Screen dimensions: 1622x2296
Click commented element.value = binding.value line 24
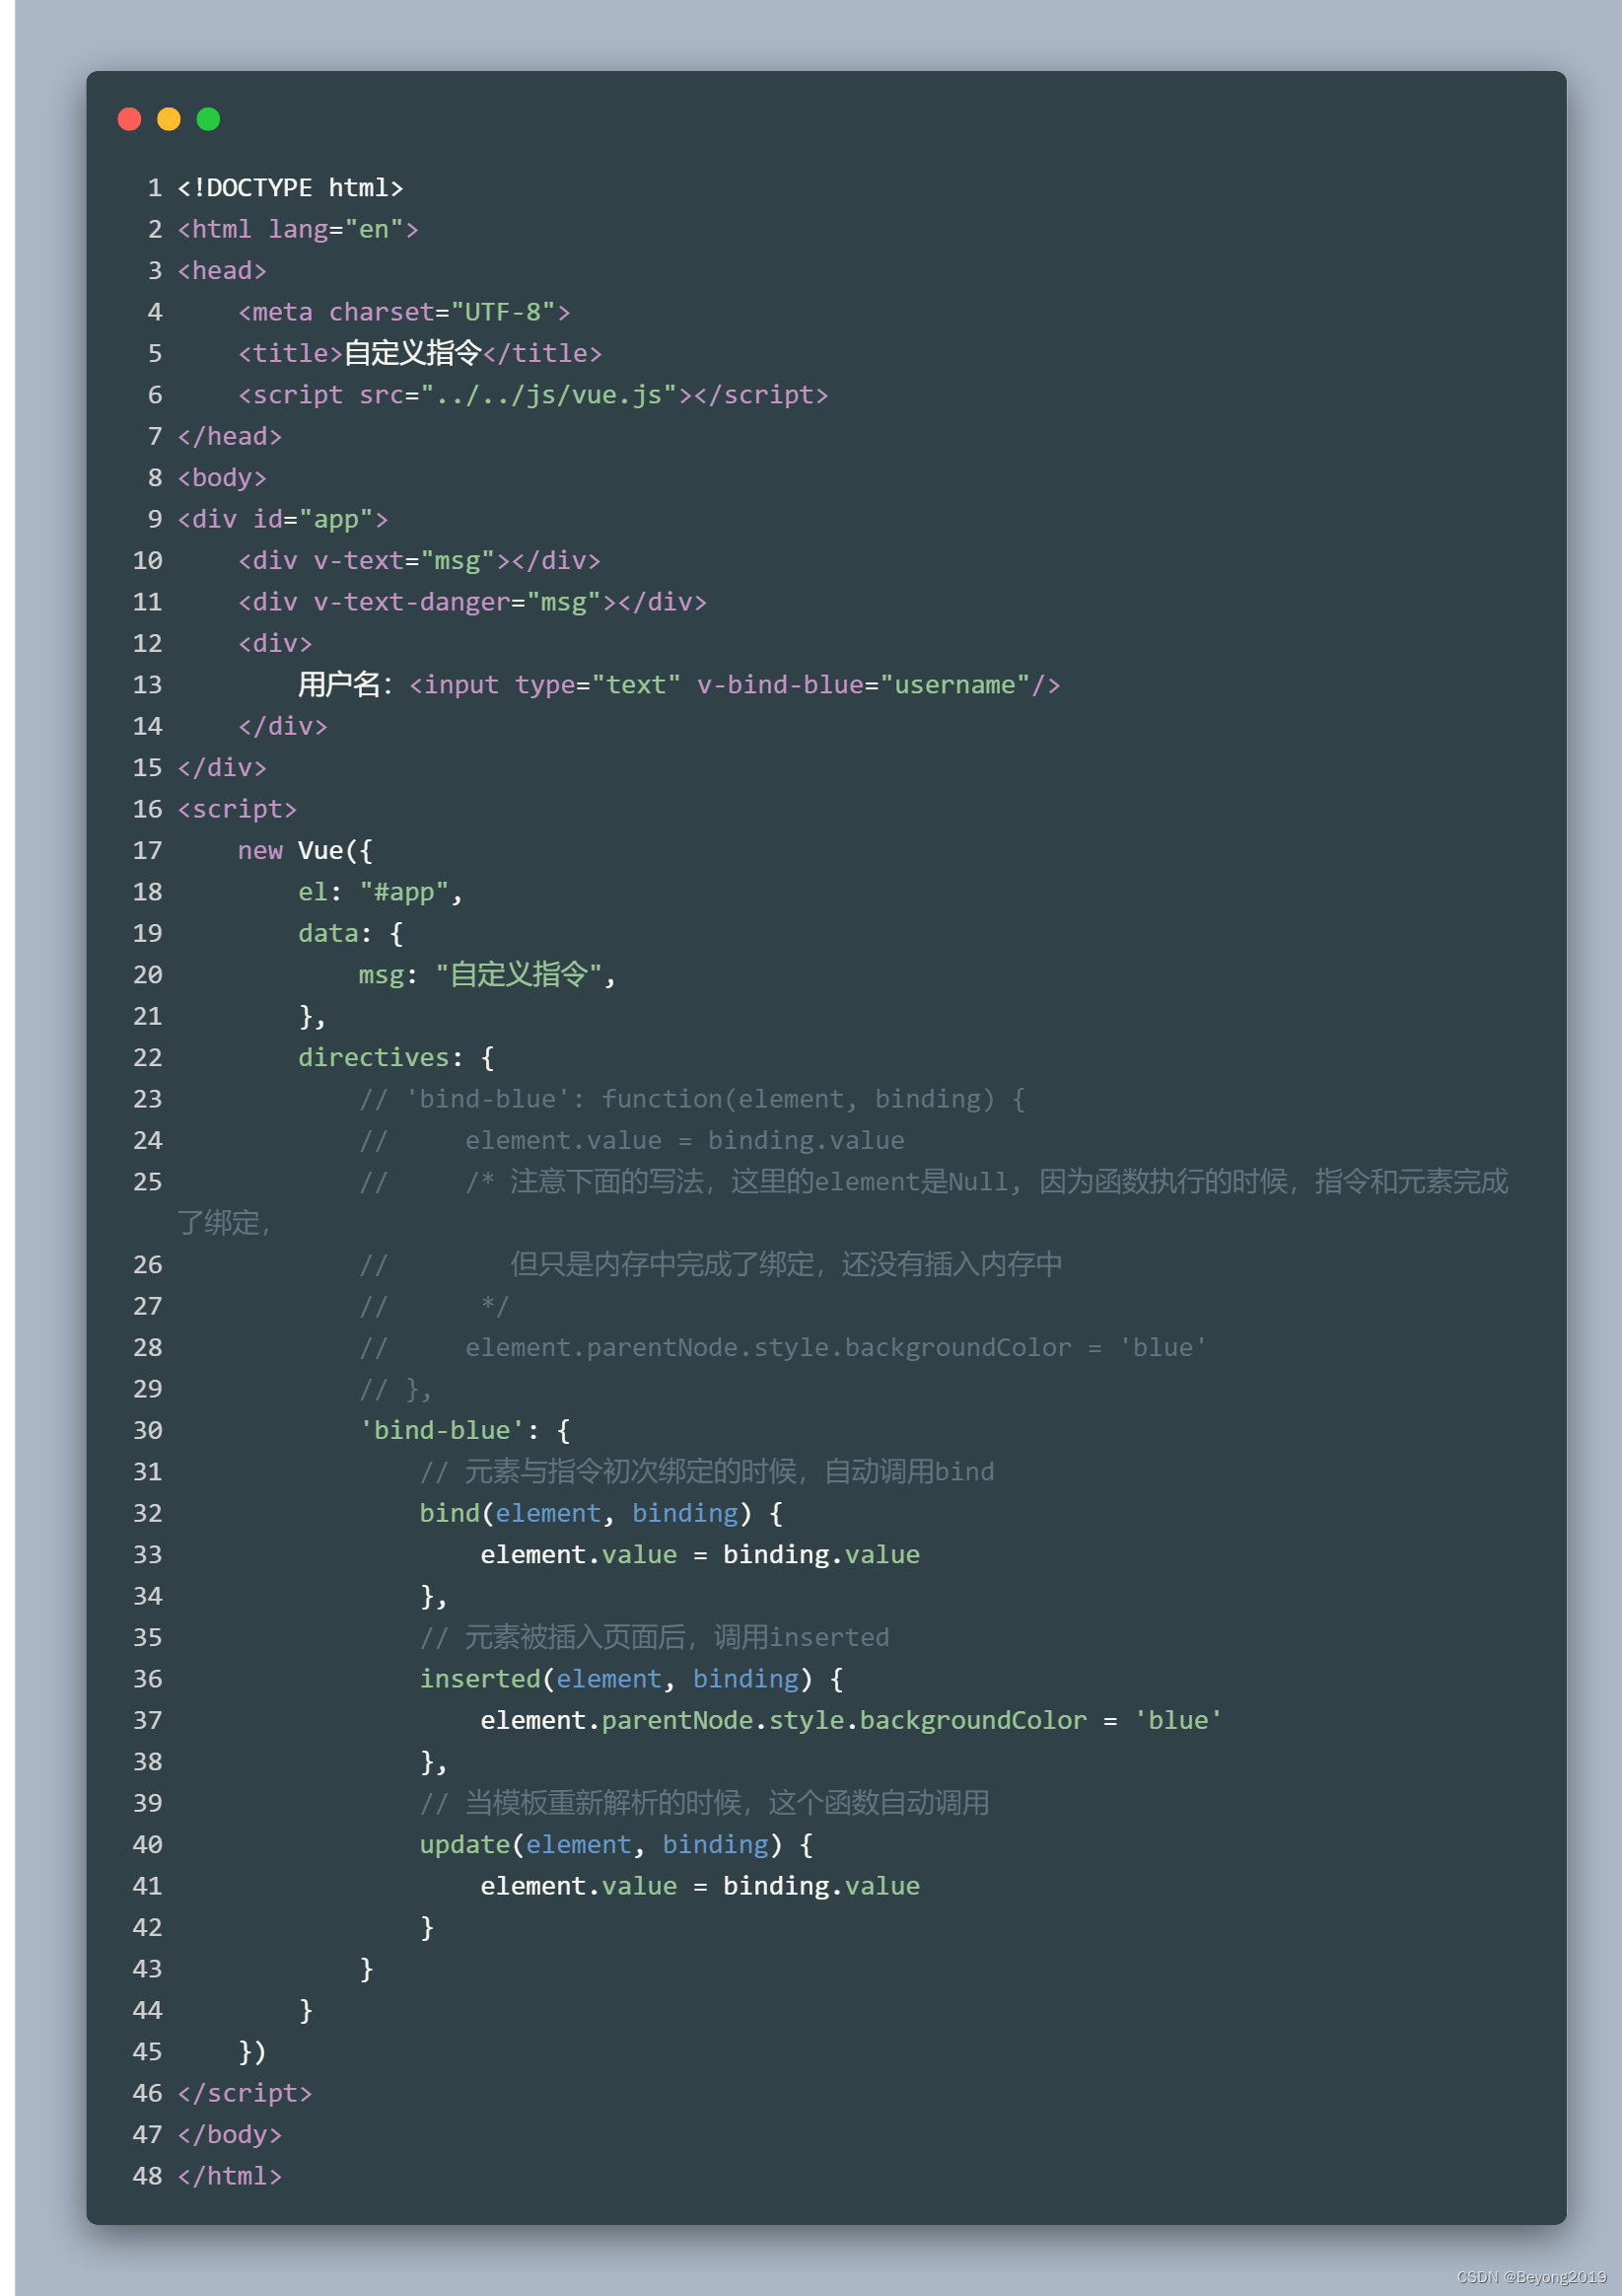point(632,1140)
